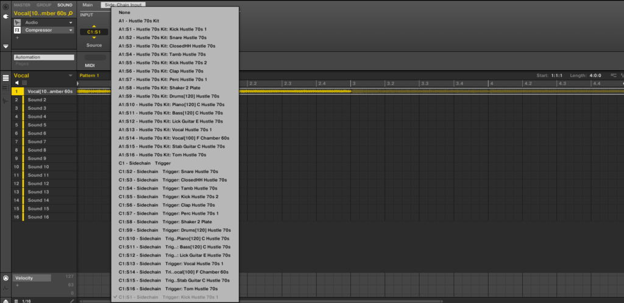Open the Audio plug-in dropdown arrow
This screenshot has height=303, width=624.
[x=71, y=22]
